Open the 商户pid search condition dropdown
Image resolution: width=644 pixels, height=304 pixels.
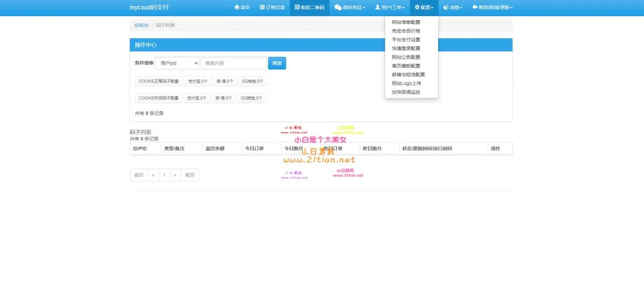(x=177, y=63)
